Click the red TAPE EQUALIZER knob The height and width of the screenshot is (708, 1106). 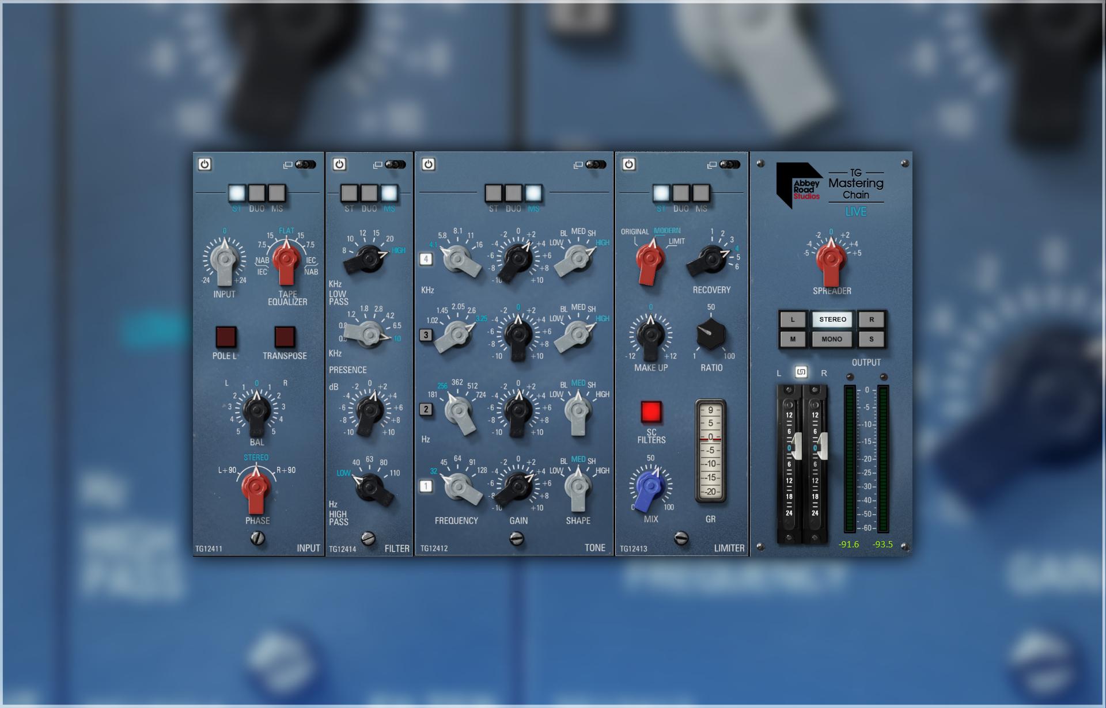click(286, 260)
